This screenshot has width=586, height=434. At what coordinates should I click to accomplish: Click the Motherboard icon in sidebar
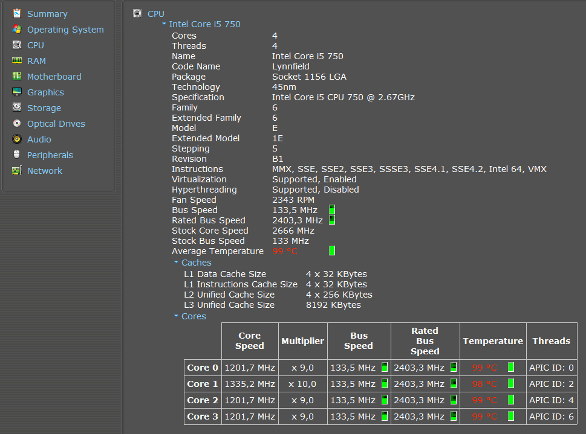coord(17,76)
